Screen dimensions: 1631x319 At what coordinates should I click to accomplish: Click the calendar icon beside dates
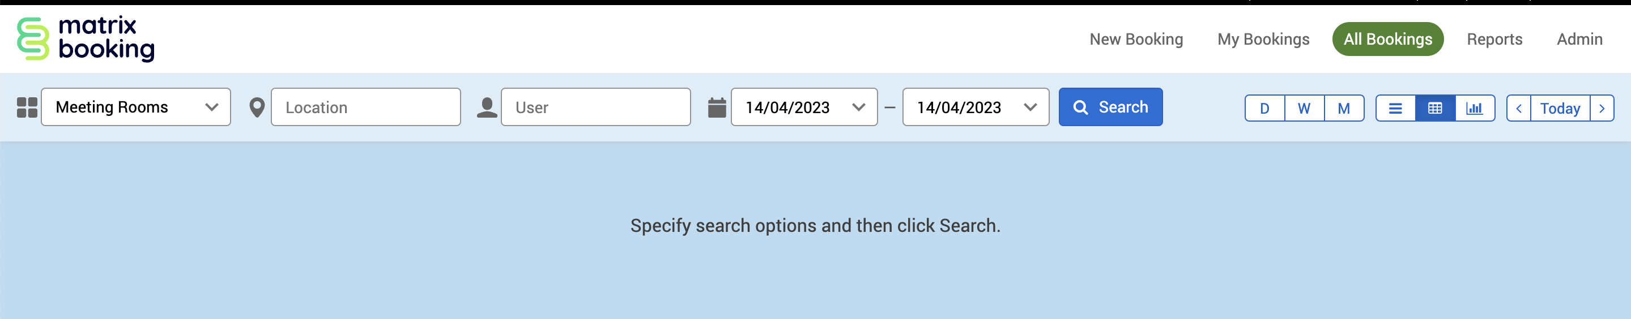pos(717,107)
